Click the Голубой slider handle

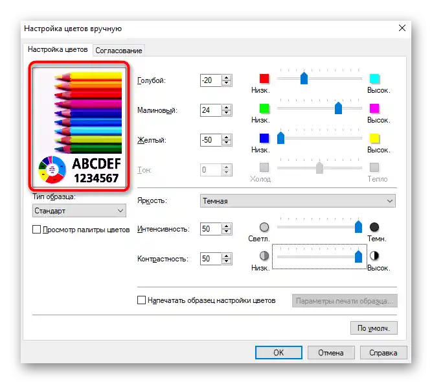coord(304,78)
